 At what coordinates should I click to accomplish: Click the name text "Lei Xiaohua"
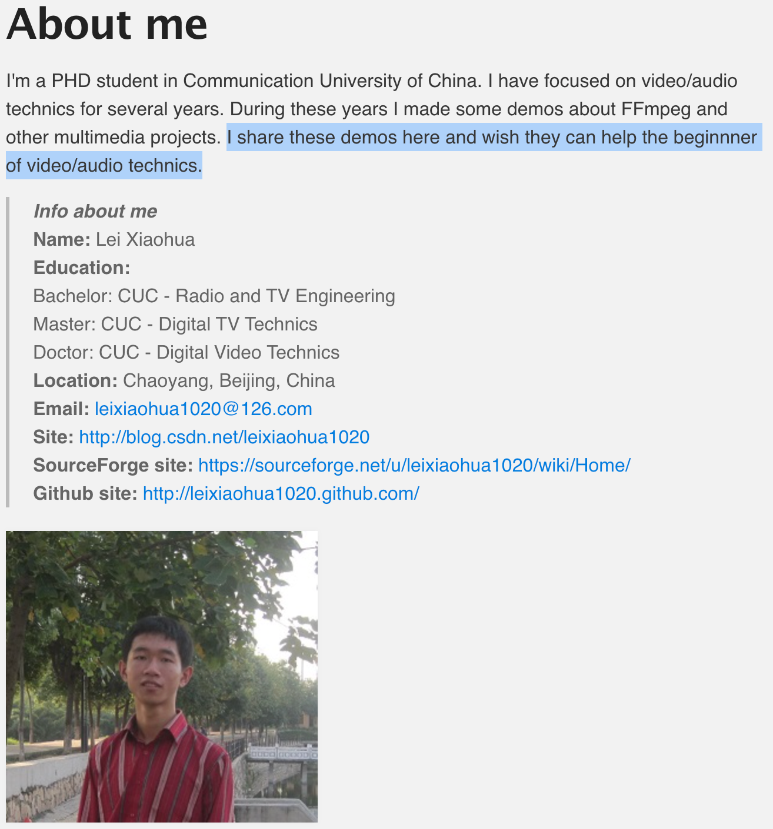point(145,239)
